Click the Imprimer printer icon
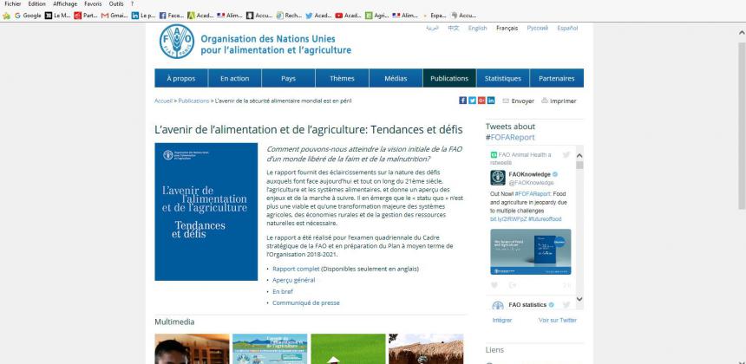Screen dimensions: 746x364 click(545, 101)
